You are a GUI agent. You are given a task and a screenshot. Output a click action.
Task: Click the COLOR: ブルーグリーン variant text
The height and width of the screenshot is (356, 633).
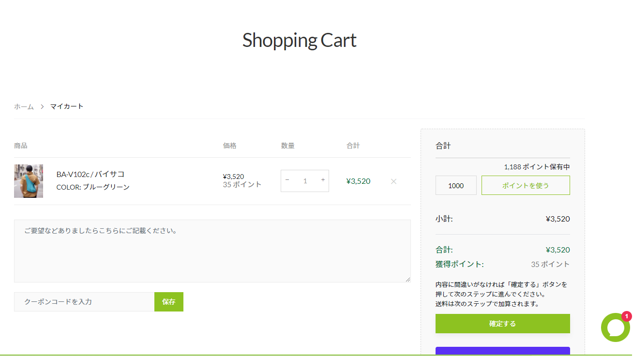point(93,187)
